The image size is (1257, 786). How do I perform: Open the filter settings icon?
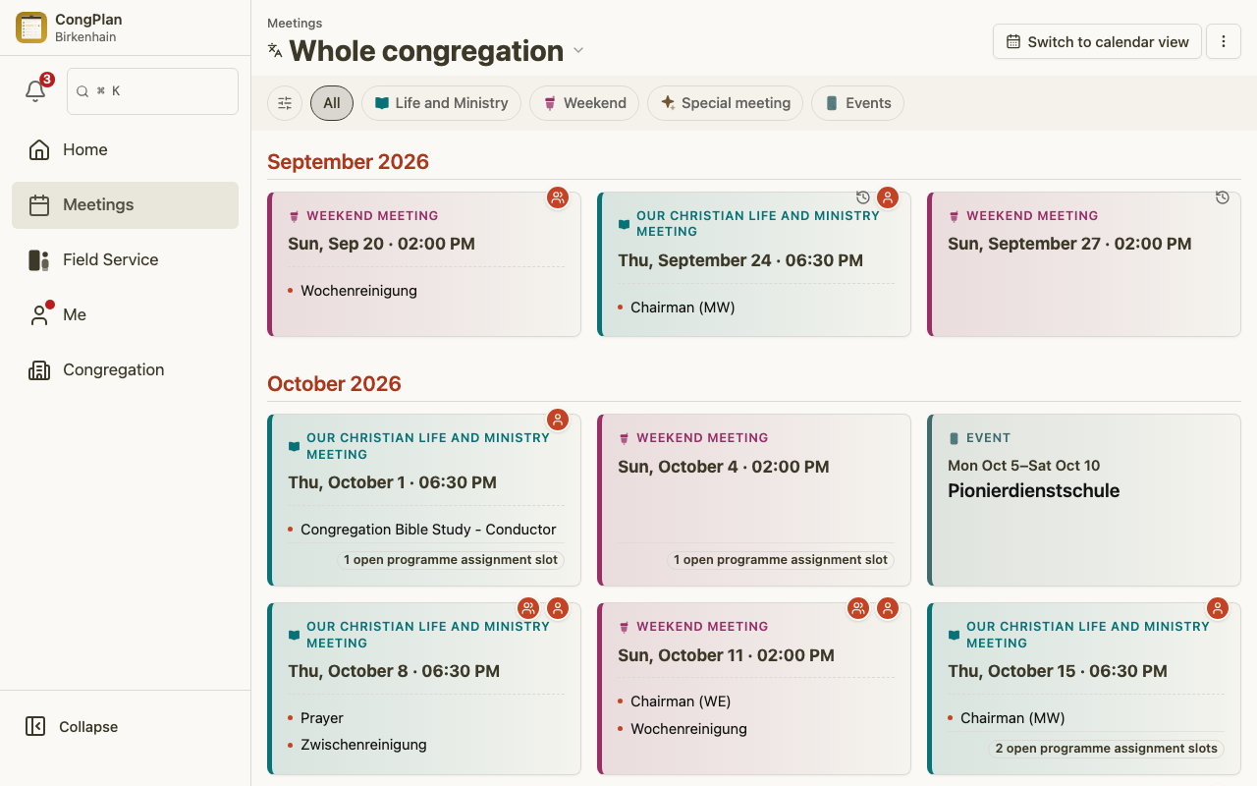coord(285,103)
